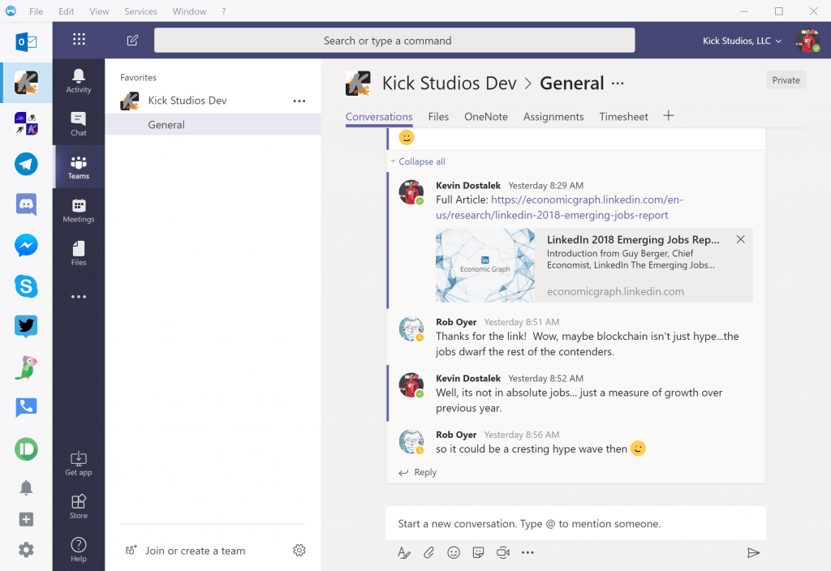Attach a file using the paperclip icon
Screen dimensions: 831x571
point(428,552)
